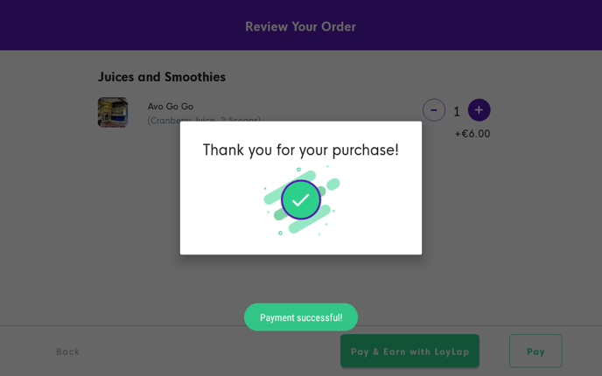This screenshot has width=602, height=376.
Task: Go back using the Back button
Action: pyautogui.click(x=67, y=352)
